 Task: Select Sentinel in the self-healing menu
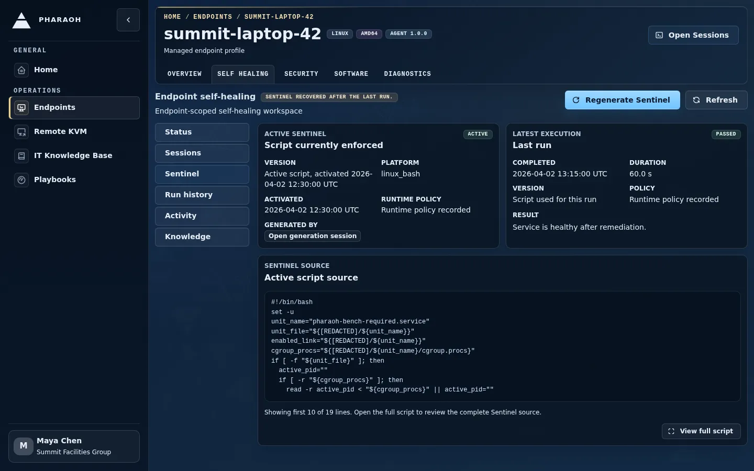[x=202, y=174]
